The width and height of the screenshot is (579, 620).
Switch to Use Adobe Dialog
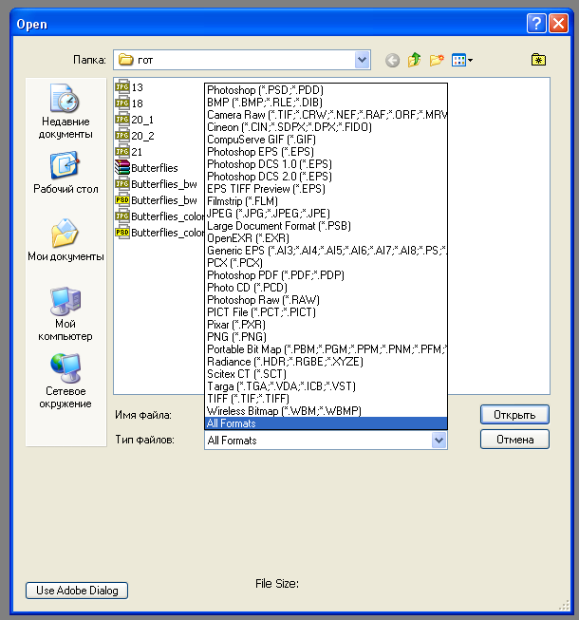[x=77, y=591]
